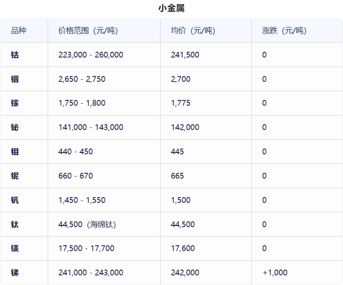The height and width of the screenshot is (285, 343).
Task: Click the 440 - 450 price range
Action: coord(75,152)
